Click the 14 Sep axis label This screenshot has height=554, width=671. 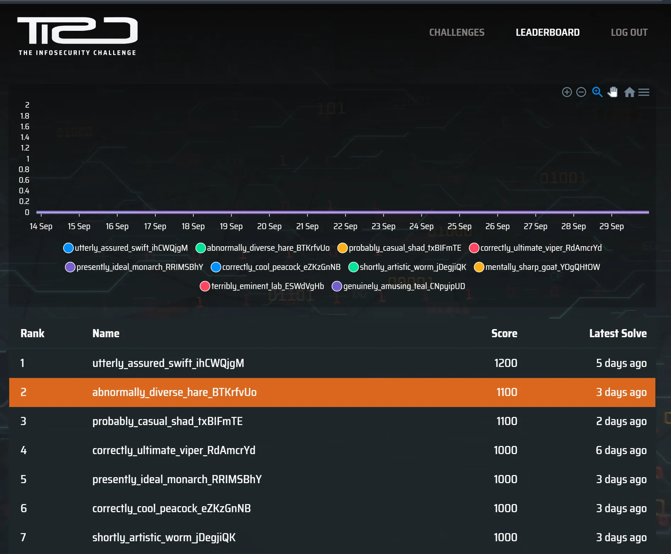click(41, 226)
